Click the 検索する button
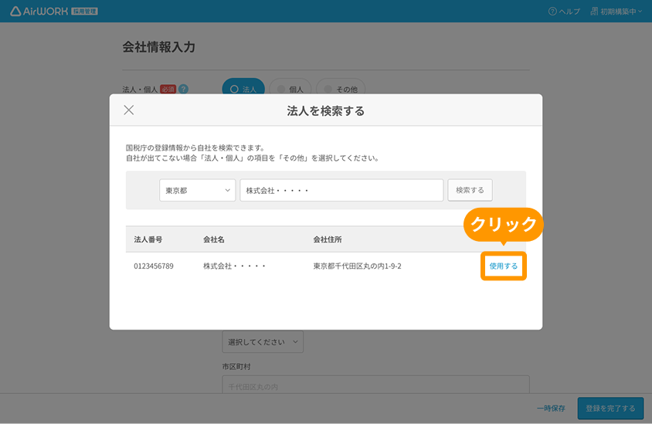 coord(470,191)
